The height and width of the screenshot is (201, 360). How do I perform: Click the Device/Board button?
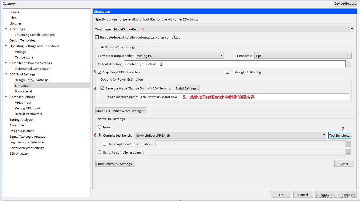(345, 3)
